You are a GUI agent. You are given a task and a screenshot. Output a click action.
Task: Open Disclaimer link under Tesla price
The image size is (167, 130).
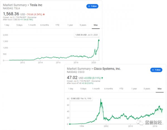coord(32,18)
